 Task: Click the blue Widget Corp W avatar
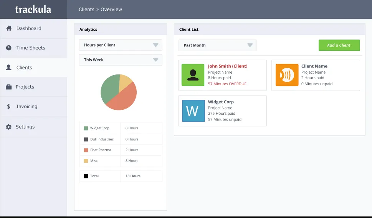coord(193,111)
